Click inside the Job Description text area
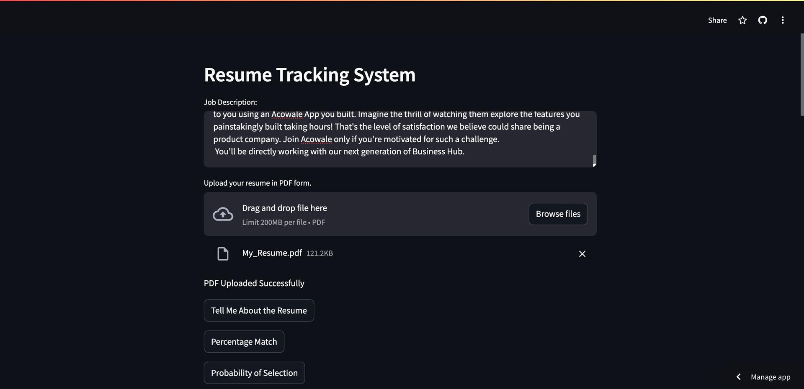The image size is (804, 389). click(x=398, y=138)
